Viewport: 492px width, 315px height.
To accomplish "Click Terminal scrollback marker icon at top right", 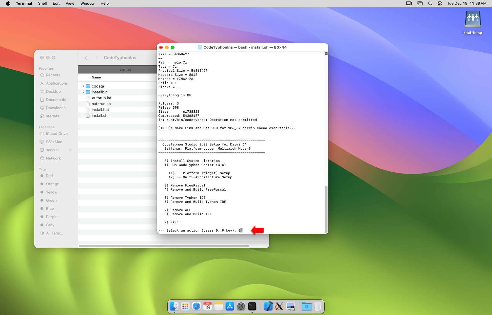I will click(x=326, y=54).
